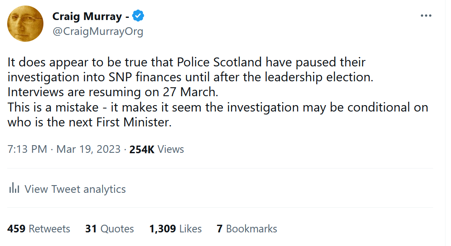
Task: Click the Mar 19, 2023 date
Action: click(89, 149)
